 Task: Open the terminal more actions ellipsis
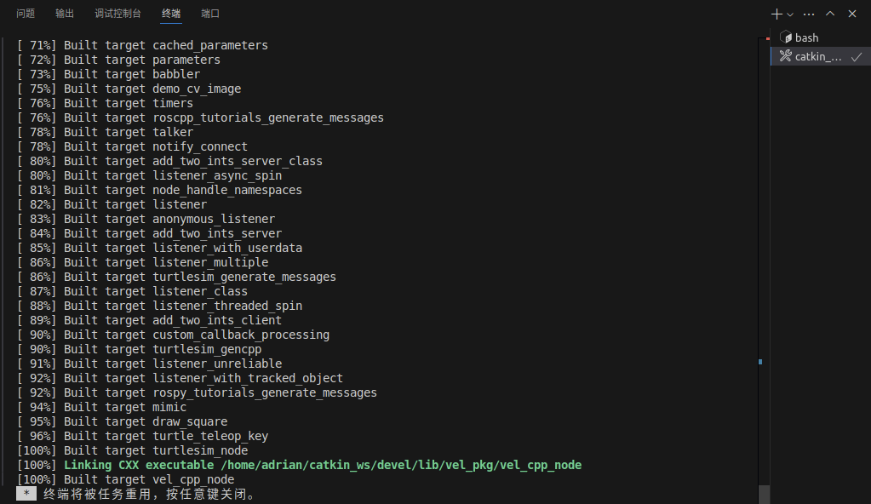point(809,14)
